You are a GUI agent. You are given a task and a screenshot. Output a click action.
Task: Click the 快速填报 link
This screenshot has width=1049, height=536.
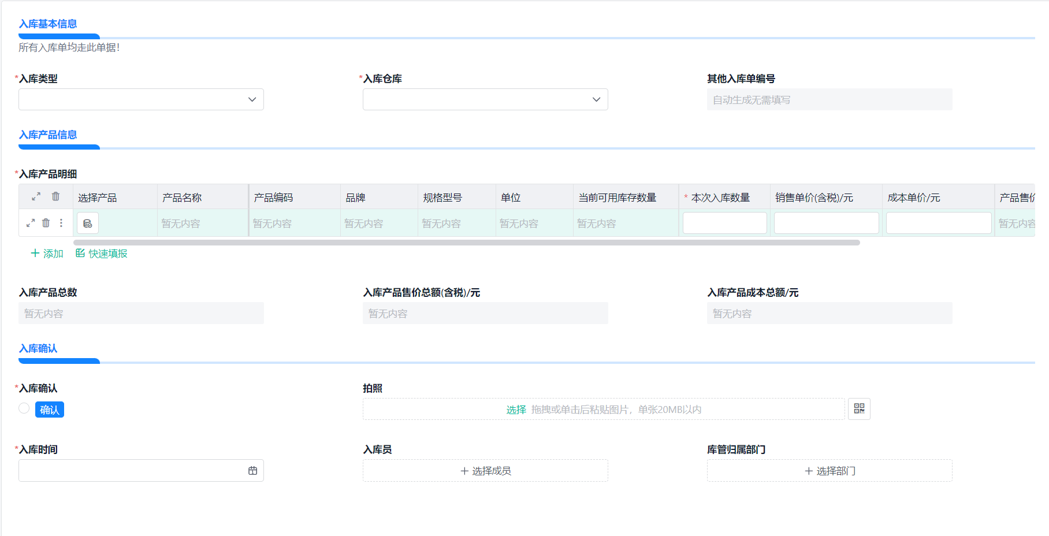tap(102, 254)
